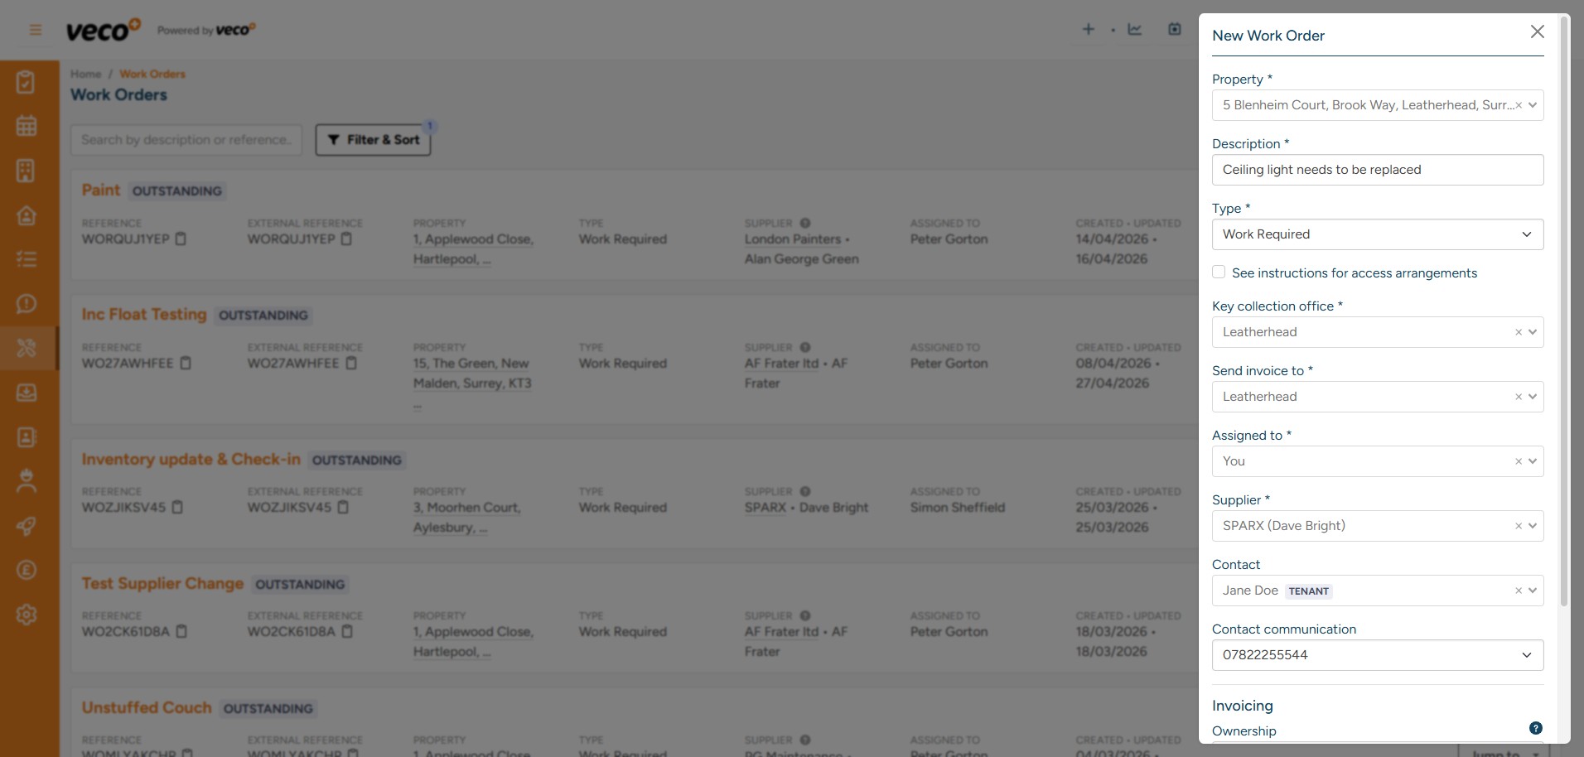Expand the Key collection office dropdown
1584x757 pixels.
pyautogui.click(x=1533, y=332)
